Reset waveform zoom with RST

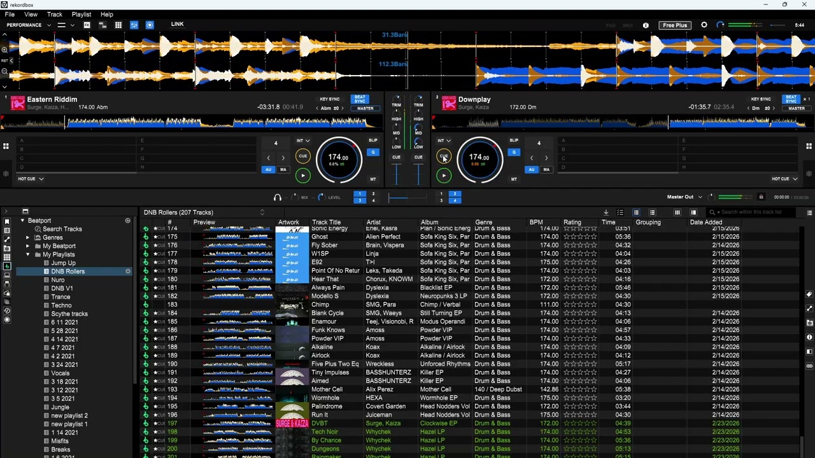coord(4,60)
